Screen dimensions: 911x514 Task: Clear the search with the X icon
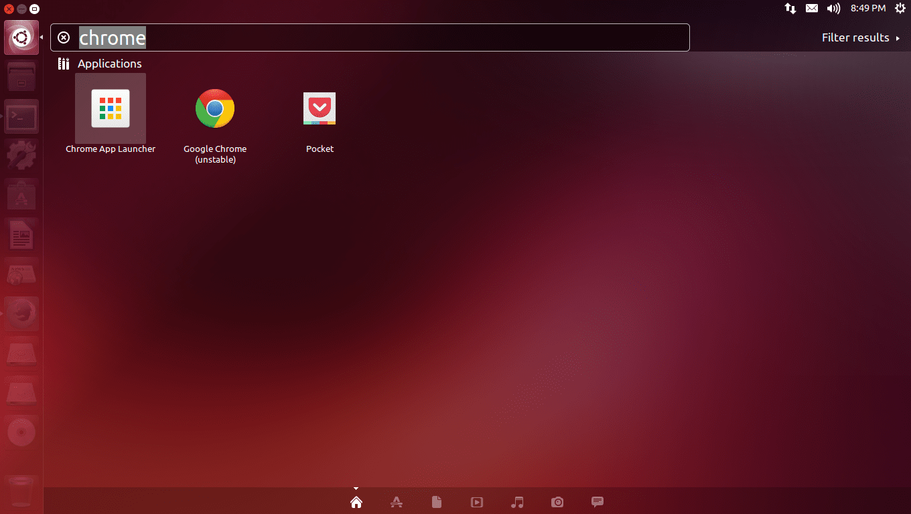[x=64, y=37]
